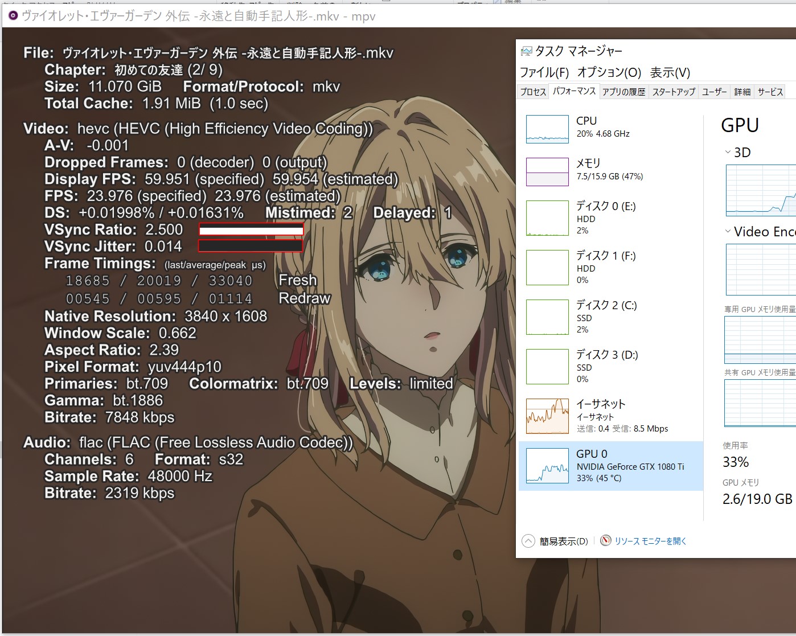Open the Video Encode graph dropdown
Image resolution: width=796 pixels, height=636 pixels.
[728, 231]
